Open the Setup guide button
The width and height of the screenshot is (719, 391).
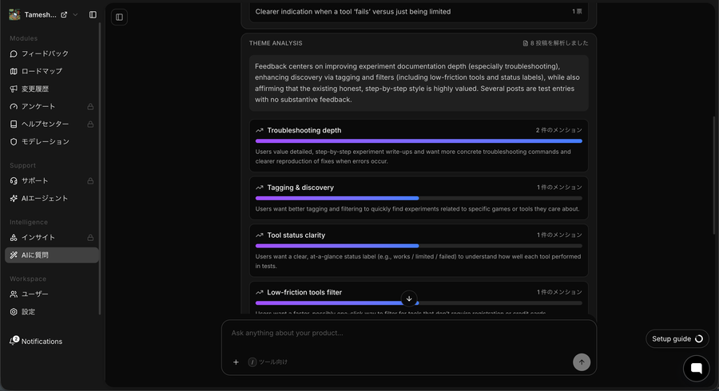[677, 339]
